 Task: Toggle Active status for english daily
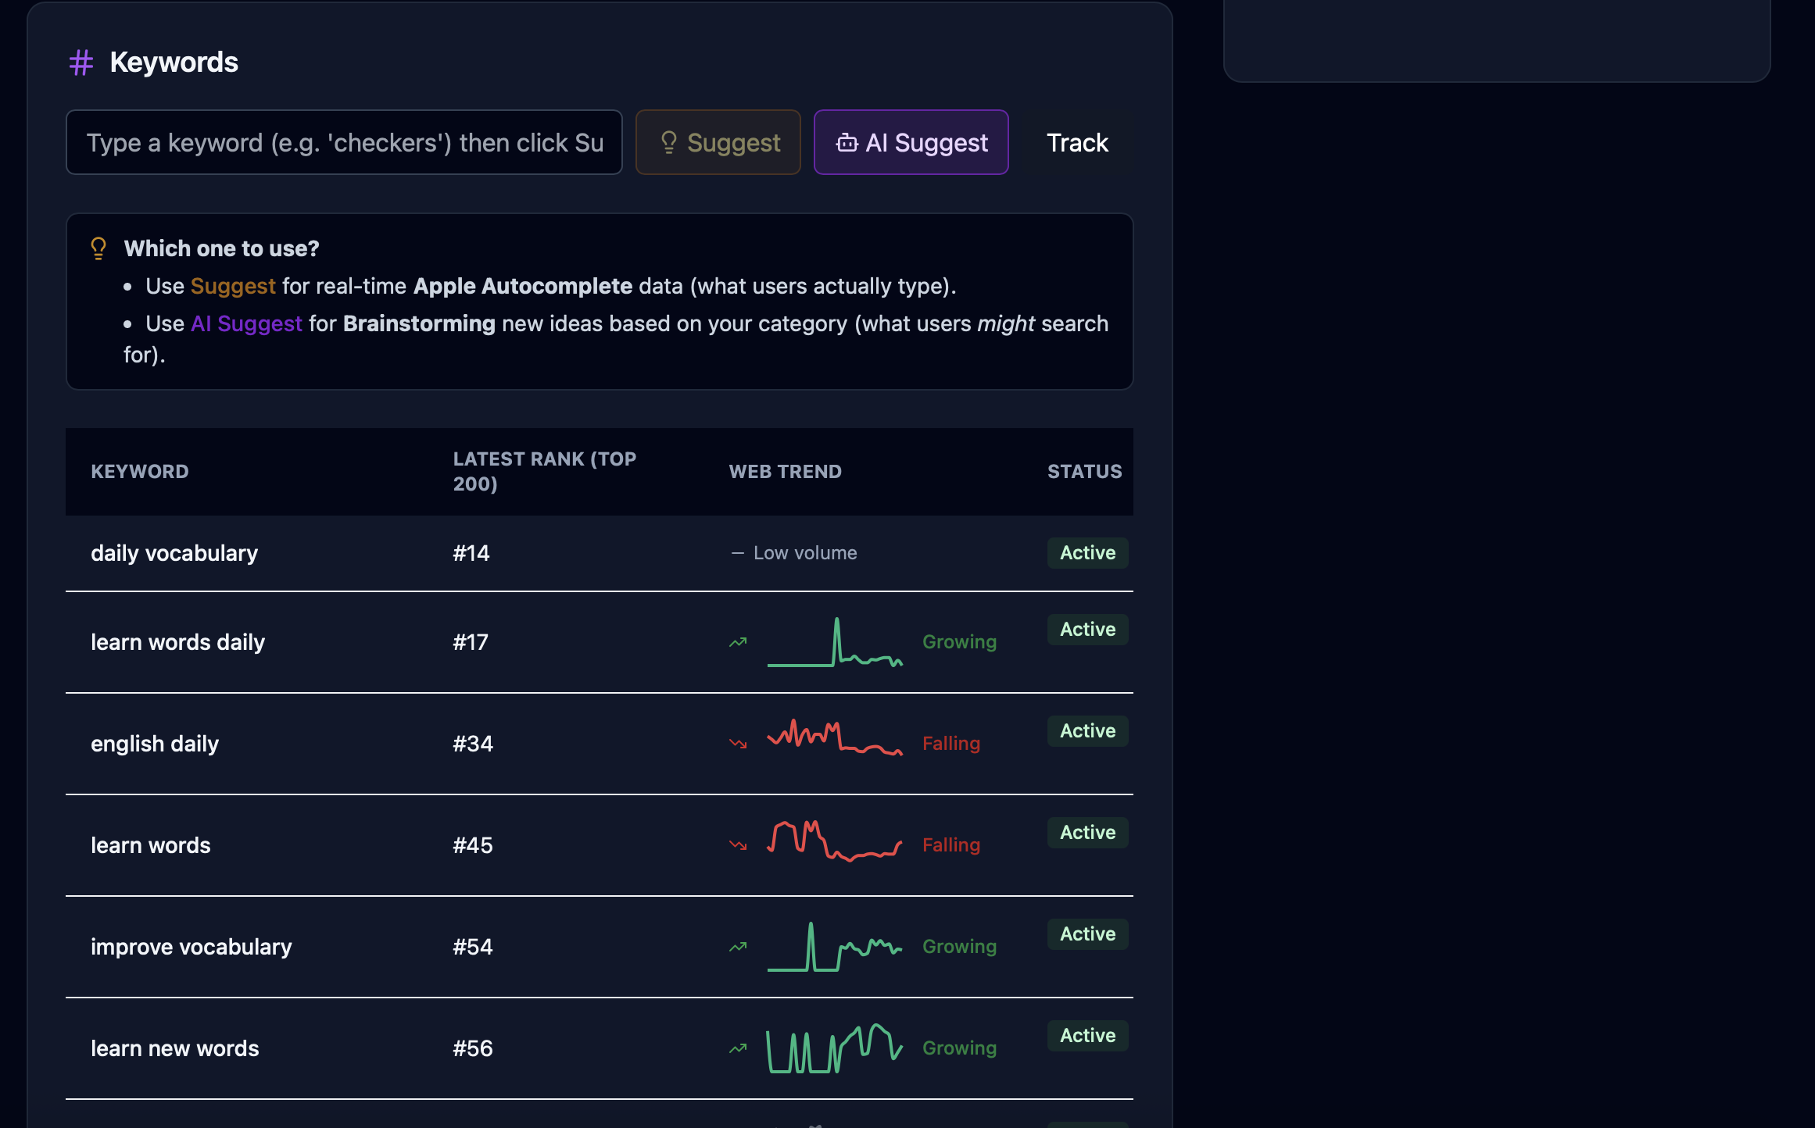tap(1086, 730)
